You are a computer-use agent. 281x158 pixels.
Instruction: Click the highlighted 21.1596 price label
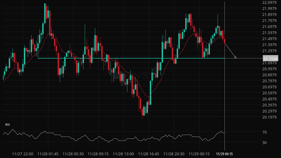click(x=270, y=59)
